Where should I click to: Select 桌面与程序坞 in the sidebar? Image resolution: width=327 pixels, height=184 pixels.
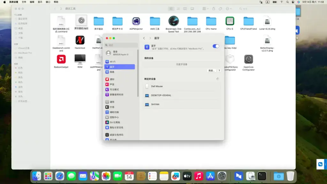pos(120,135)
